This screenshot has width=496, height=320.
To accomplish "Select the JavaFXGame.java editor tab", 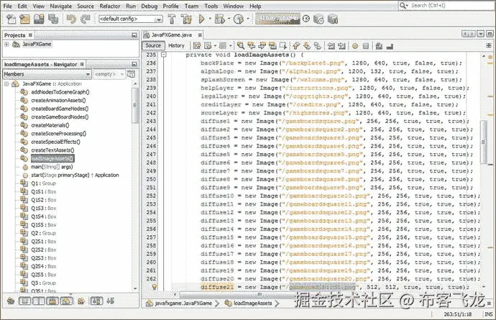I will pos(172,35).
